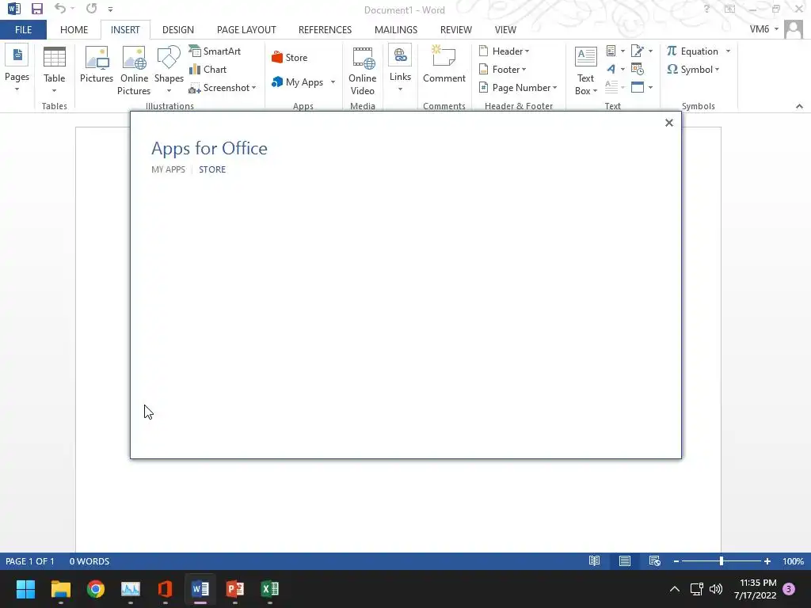
Task: Open Quick Parts icon in Text group
Action: (611, 51)
